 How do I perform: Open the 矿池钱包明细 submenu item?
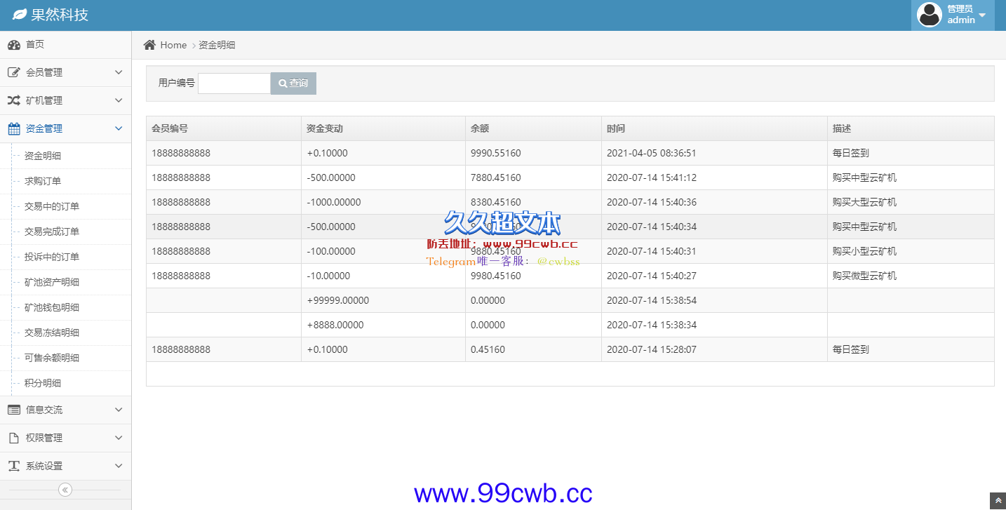65,307
